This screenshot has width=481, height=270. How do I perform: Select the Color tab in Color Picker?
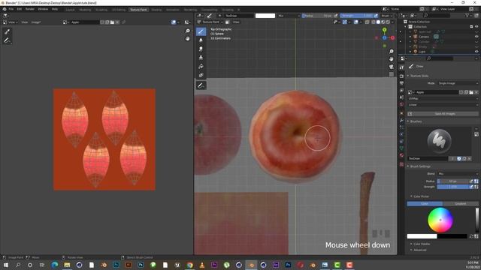coord(425,203)
